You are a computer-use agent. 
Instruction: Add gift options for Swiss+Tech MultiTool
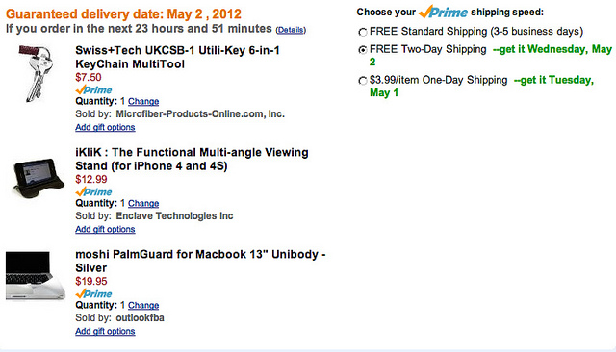coord(105,127)
